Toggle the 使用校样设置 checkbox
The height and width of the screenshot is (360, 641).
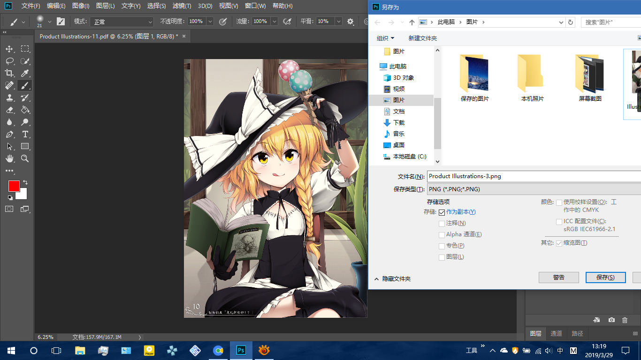(559, 202)
